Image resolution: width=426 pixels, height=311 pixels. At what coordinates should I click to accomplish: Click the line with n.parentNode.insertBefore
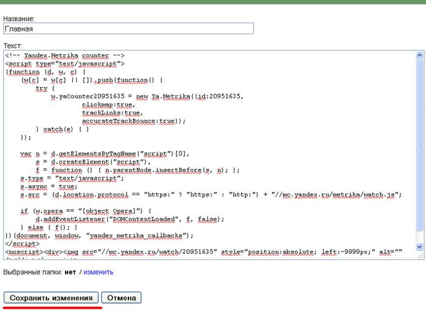pyautogui.click(x=138, y=170)
